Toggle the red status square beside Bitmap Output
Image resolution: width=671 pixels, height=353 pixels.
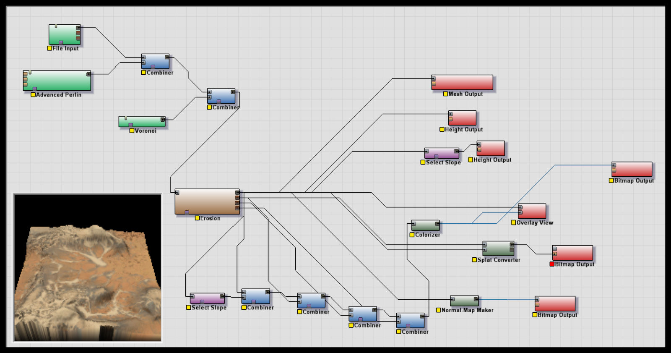point(552,264)
